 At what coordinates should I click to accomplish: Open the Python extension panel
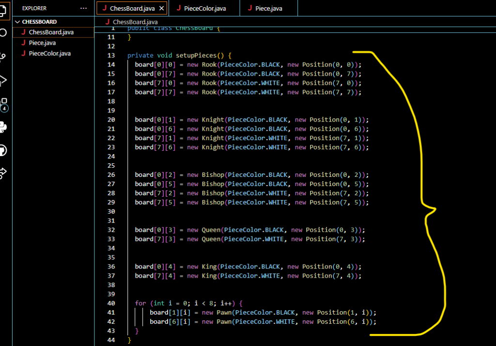(x=3, y=127)
